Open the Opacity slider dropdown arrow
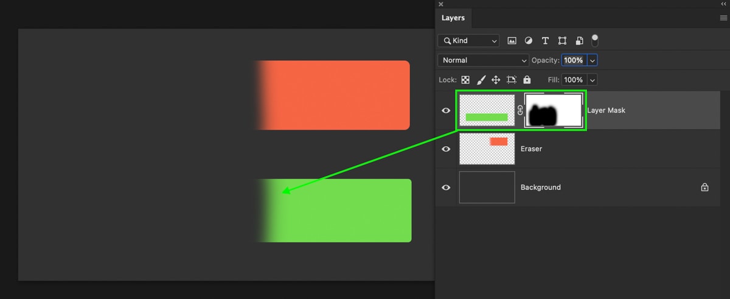The width and height of the screenshot is (730, 299). (x=593, y=60)
